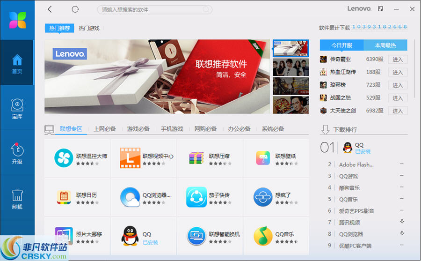Select the fourth banner thumbnail (man's face)
Screen dimensions: 421x261
click(290, 105)
